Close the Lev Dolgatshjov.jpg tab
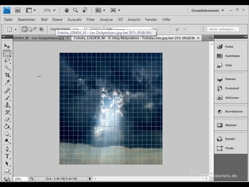This screenshot has height=187, width=249. click(x=68, y=38)
